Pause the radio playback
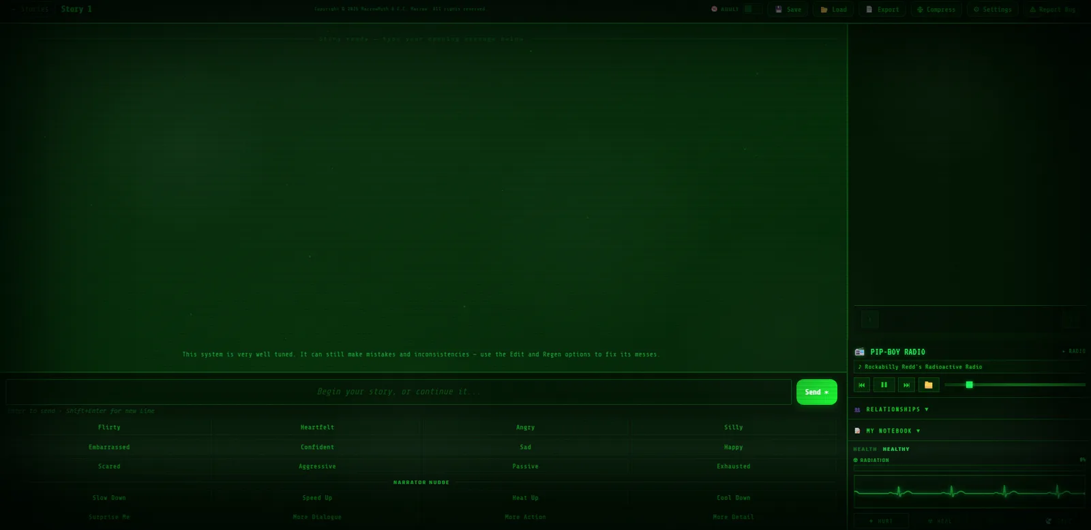 click(x=884, y=385)
